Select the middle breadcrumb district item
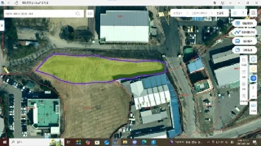Viewport: 261px width, 146px height. coord(199,13)
